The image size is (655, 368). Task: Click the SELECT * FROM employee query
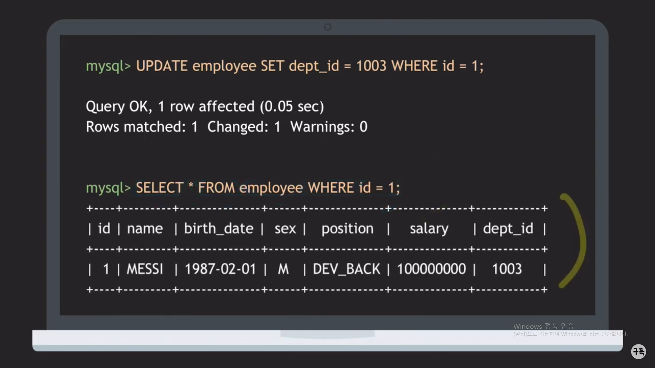(267, 188)
